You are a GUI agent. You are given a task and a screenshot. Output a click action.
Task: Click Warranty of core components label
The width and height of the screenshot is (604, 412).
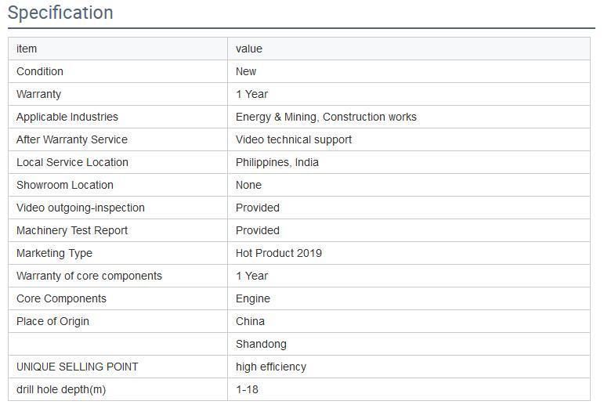coord(89,276)
